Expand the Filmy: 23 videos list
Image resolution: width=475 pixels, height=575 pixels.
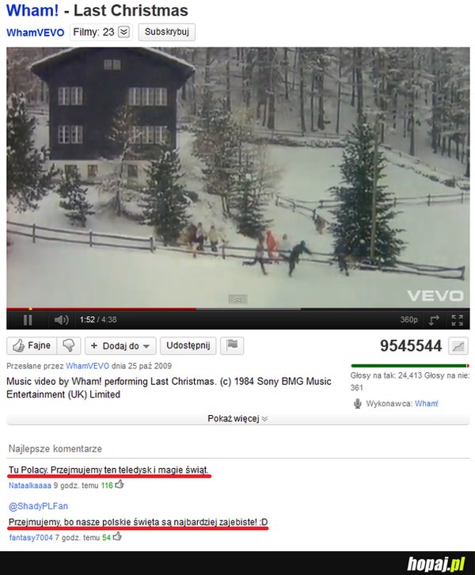point(123,32)
